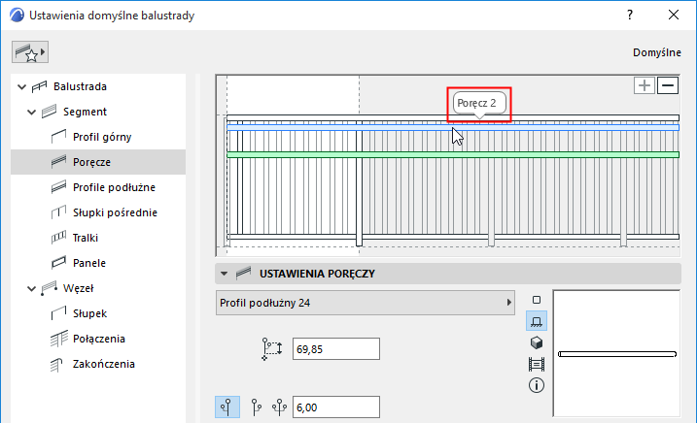Viewport: 697px width, 423px height.
Task: Edit the 69,85 rail height field
Action: [x=336, y=349]
